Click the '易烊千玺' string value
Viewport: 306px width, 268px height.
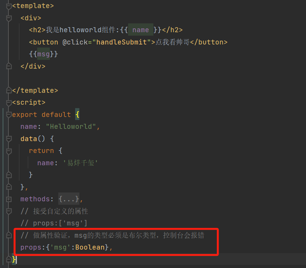tap(80, 163)
